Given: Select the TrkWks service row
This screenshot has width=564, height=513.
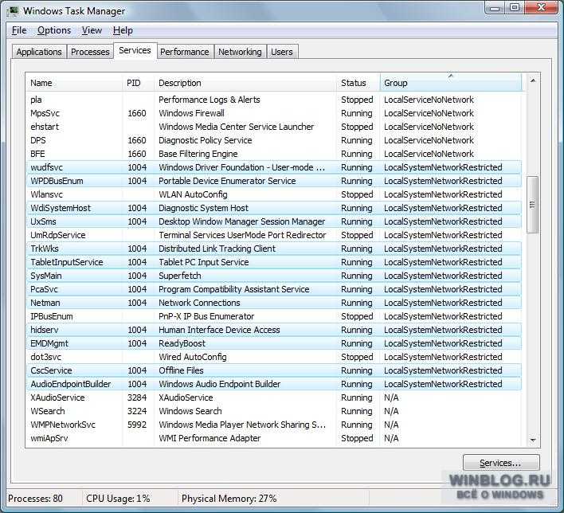Looking at the screenshot, I should tap(273, 249).
